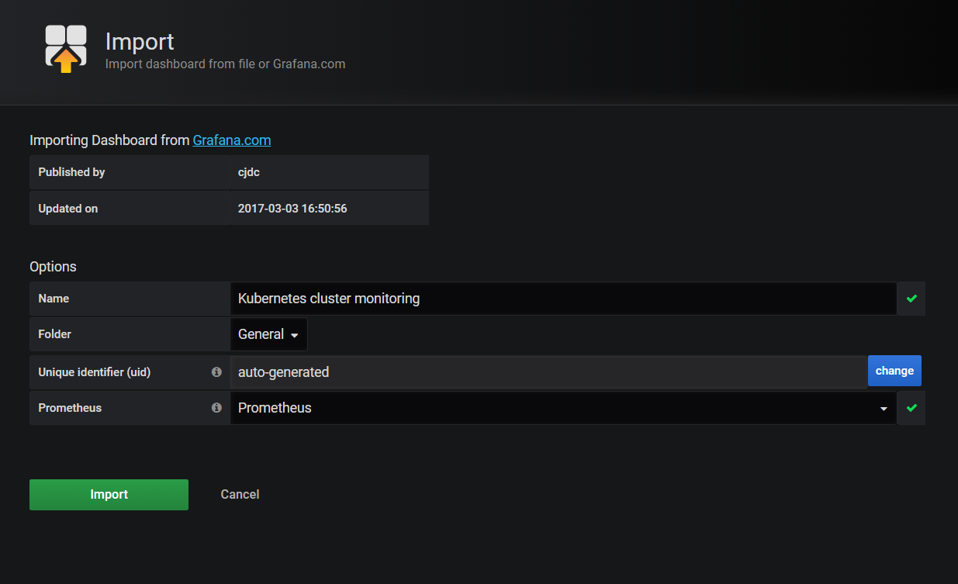Open the Prometheus data source dropdown
The height and width of the screenshot is (584, 958).
564,408
